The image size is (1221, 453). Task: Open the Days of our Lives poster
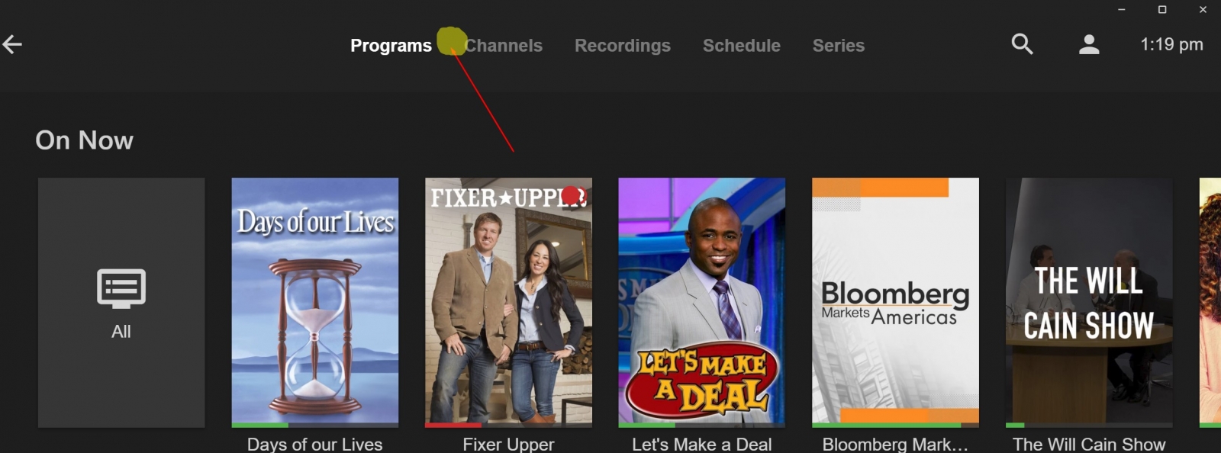pyautogui.click(x=315, y=301)
